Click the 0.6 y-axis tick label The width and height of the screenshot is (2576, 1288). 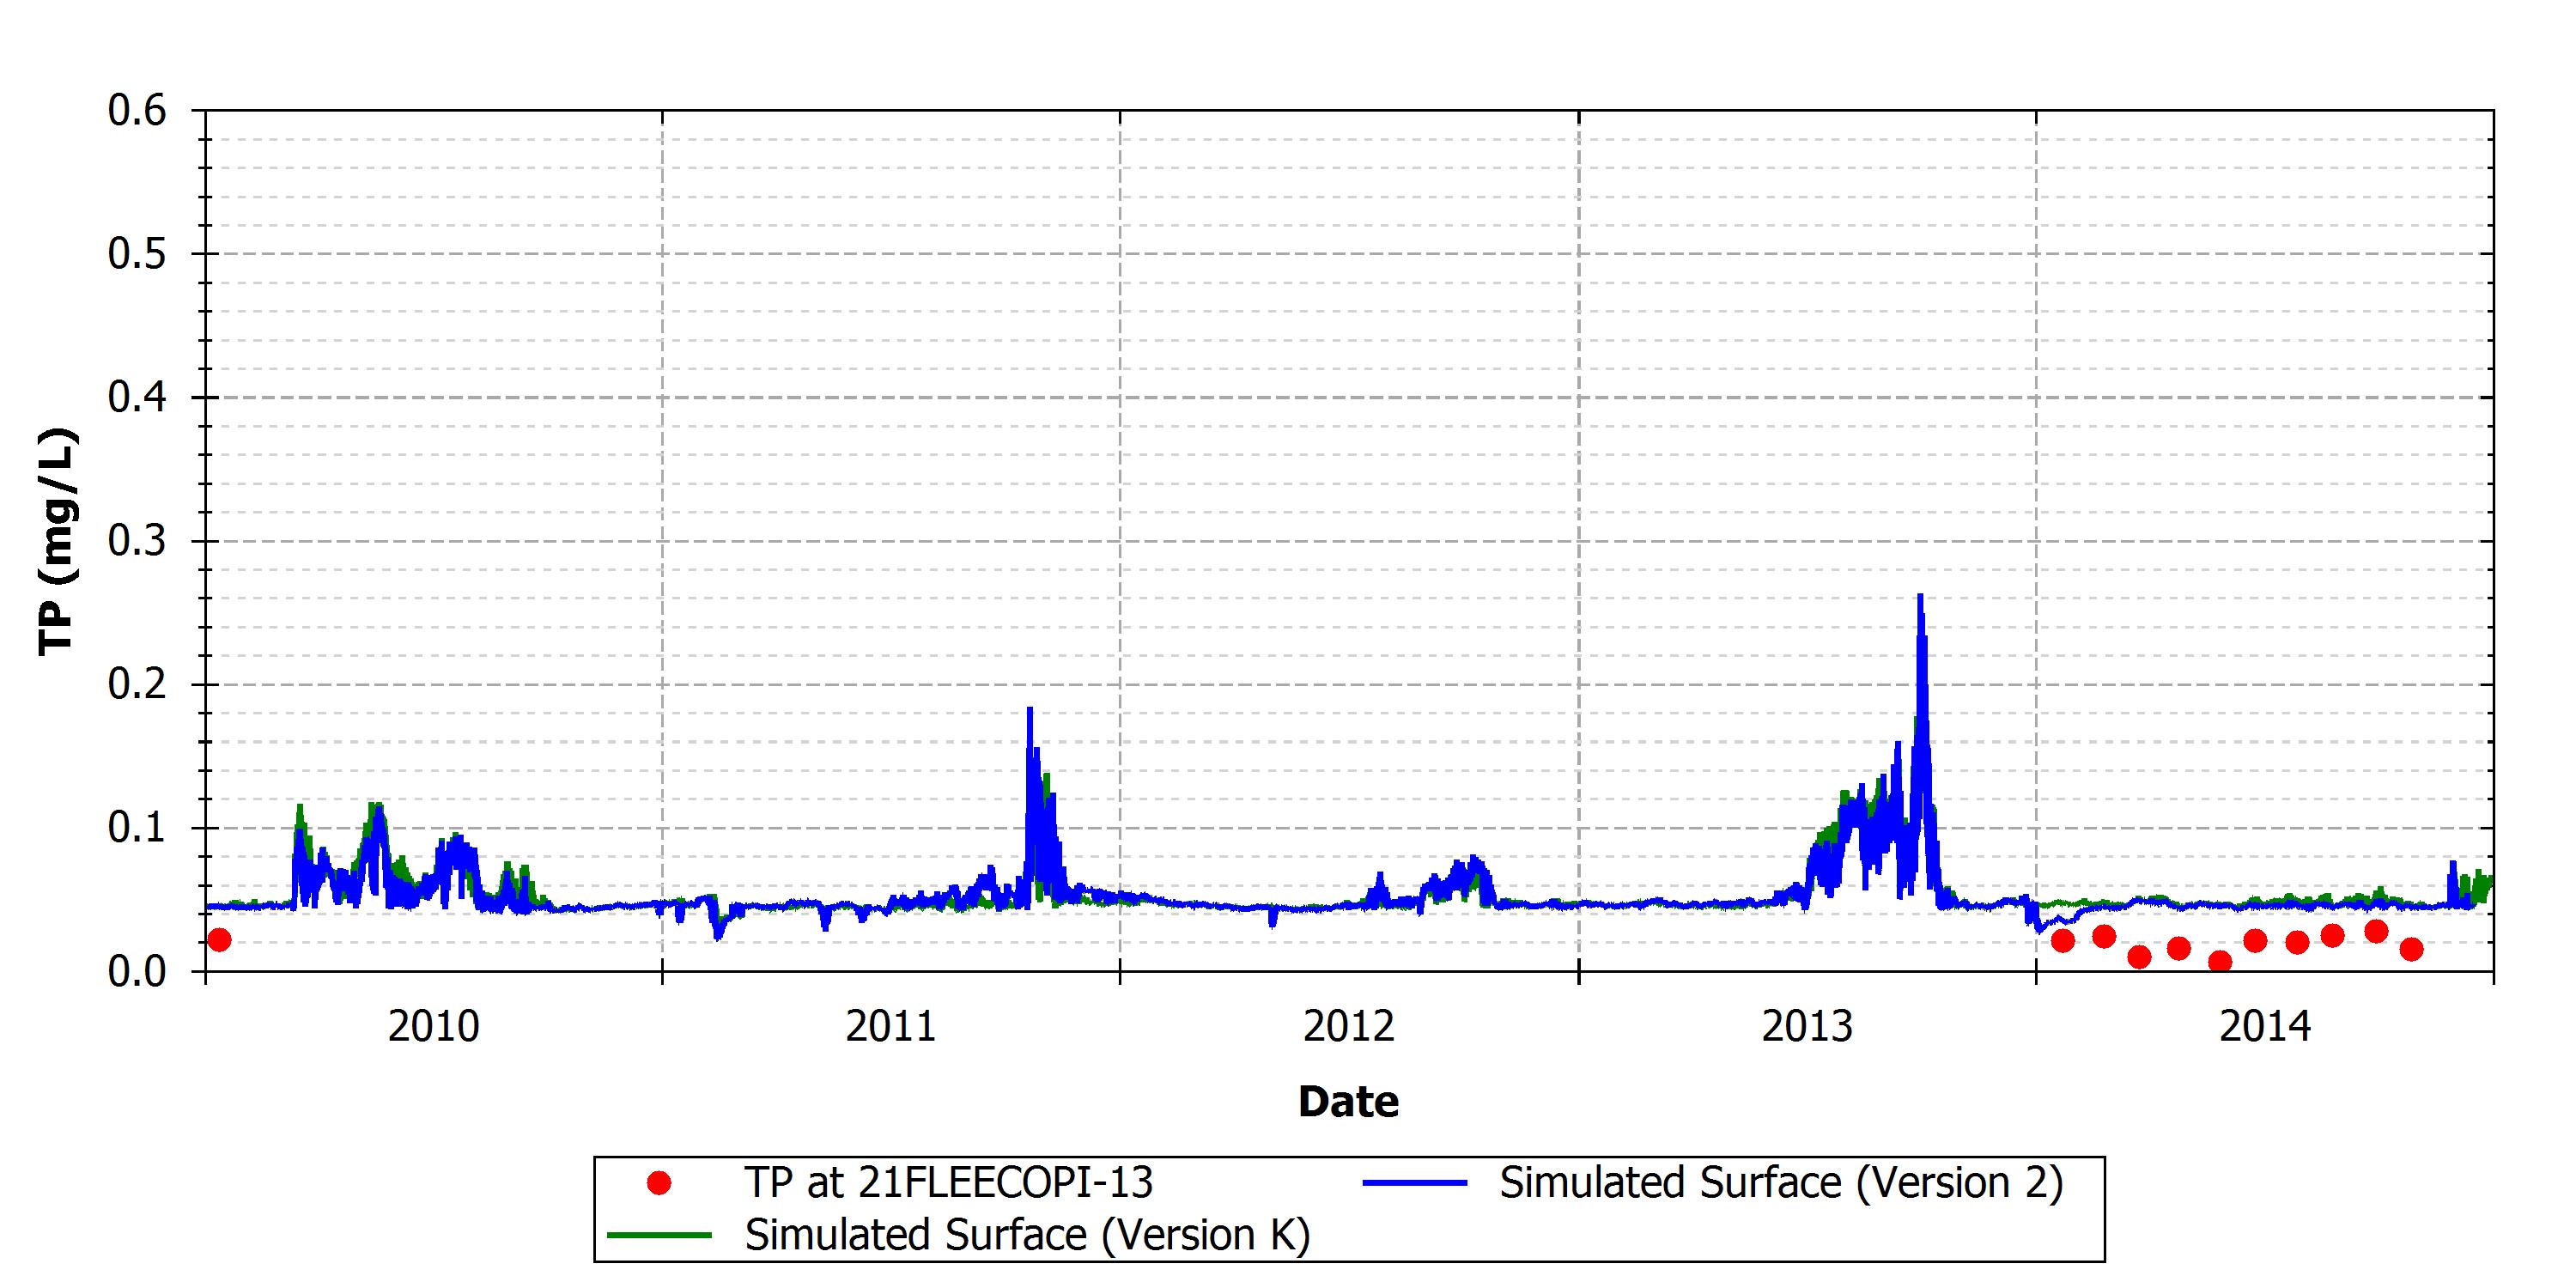pos(137,111)
